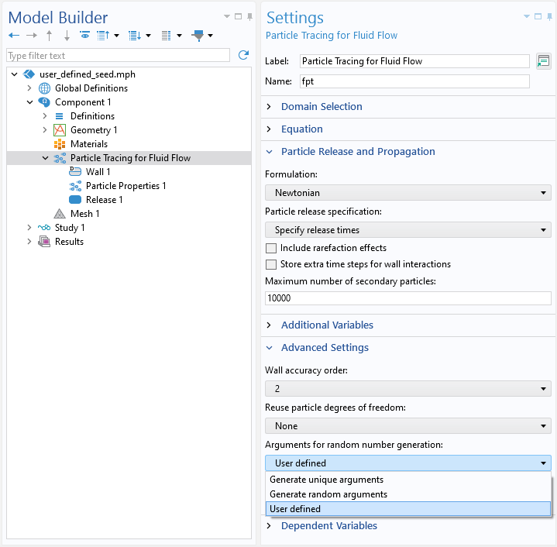Select Release 1 node in tree

point(104,200)
